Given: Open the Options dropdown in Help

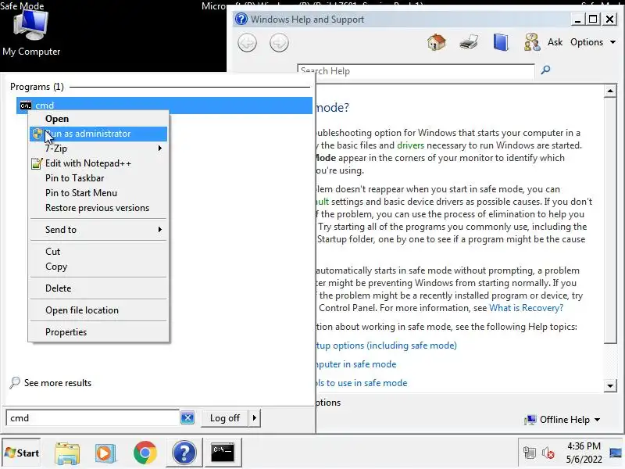Looking at the screenshot, I should coord(593,42).
